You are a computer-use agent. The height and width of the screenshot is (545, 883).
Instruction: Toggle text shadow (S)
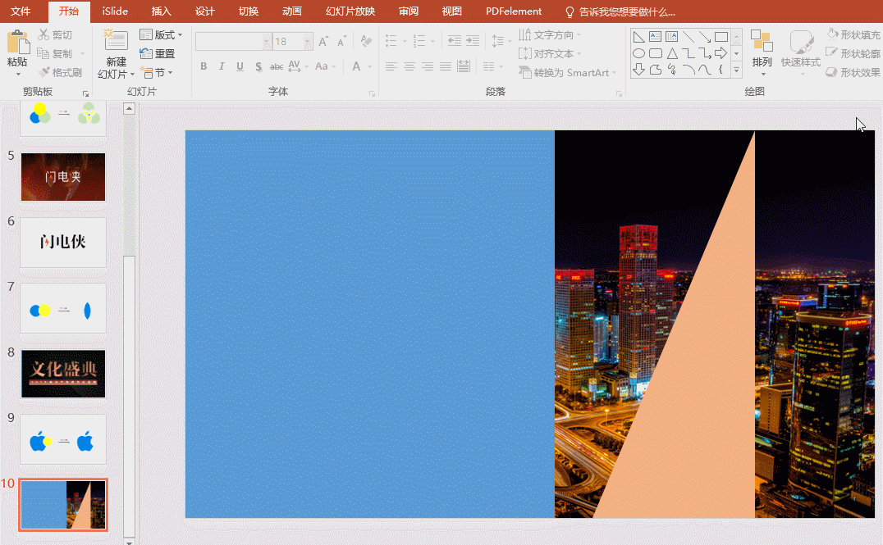pos(258,66)
